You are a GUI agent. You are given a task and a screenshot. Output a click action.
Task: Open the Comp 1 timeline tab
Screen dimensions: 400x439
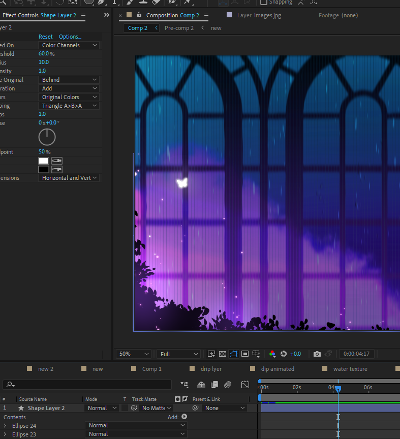coord(151,369)
